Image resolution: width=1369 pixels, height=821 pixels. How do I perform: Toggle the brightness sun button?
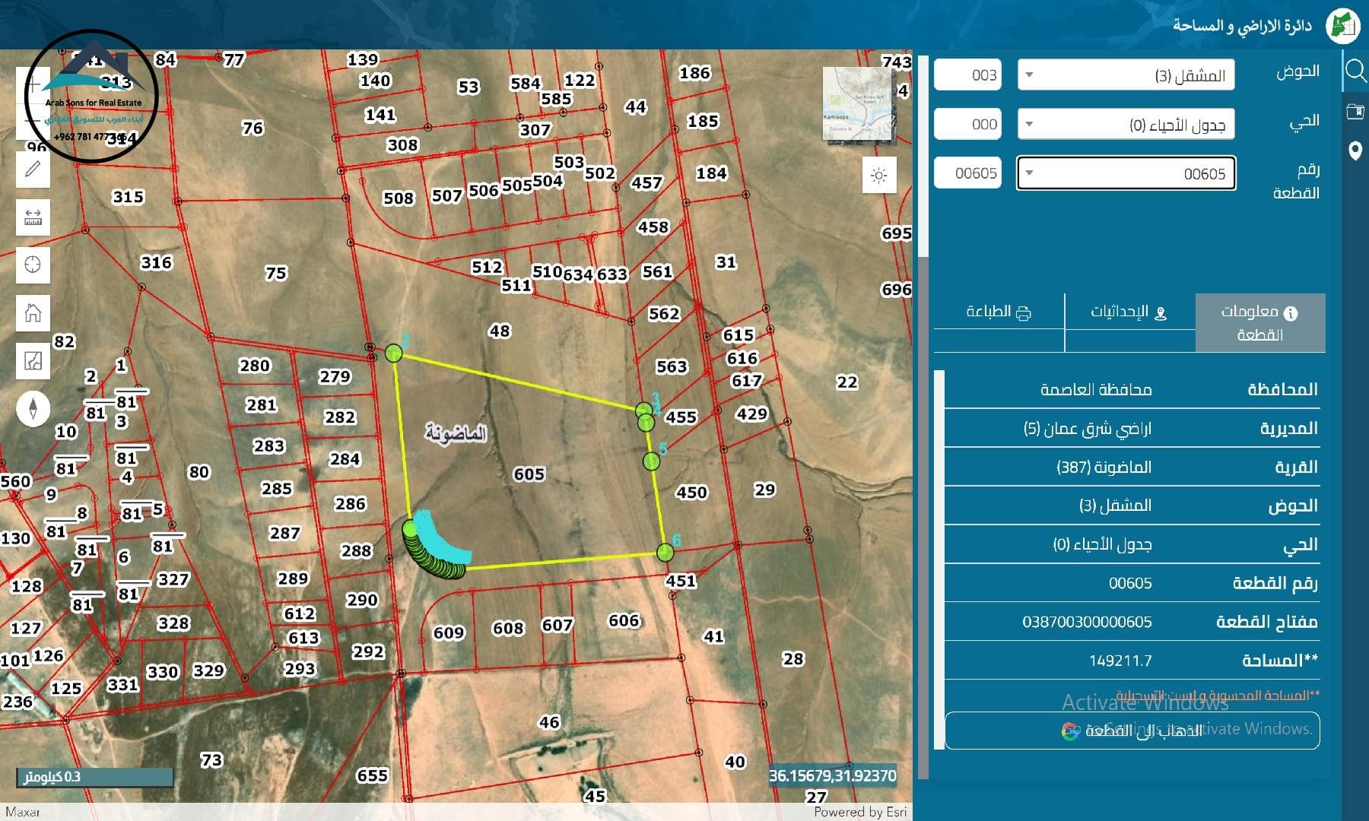pos(878,176)
